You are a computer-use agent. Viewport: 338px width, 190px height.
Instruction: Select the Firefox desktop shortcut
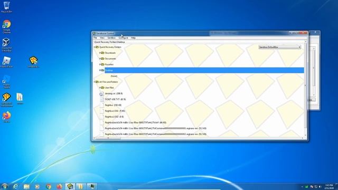coord(6,117)
